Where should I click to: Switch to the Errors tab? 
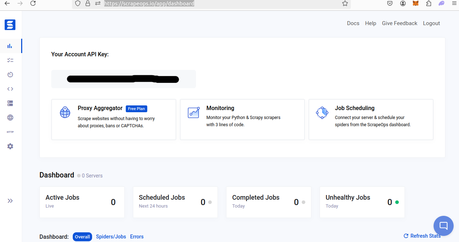(137, 237)
